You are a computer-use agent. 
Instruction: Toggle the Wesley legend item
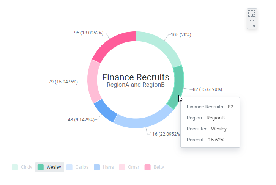pyautogui.click(x=50, y=167)
